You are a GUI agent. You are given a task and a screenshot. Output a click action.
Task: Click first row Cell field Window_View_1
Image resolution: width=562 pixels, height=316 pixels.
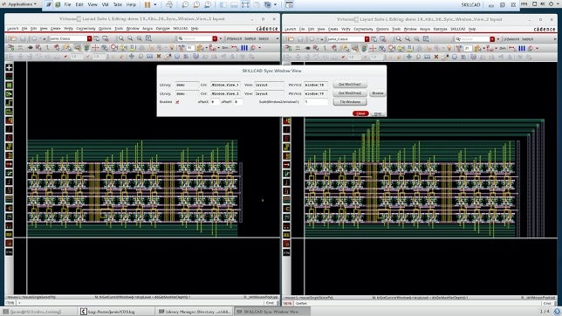tap(225, 85)
